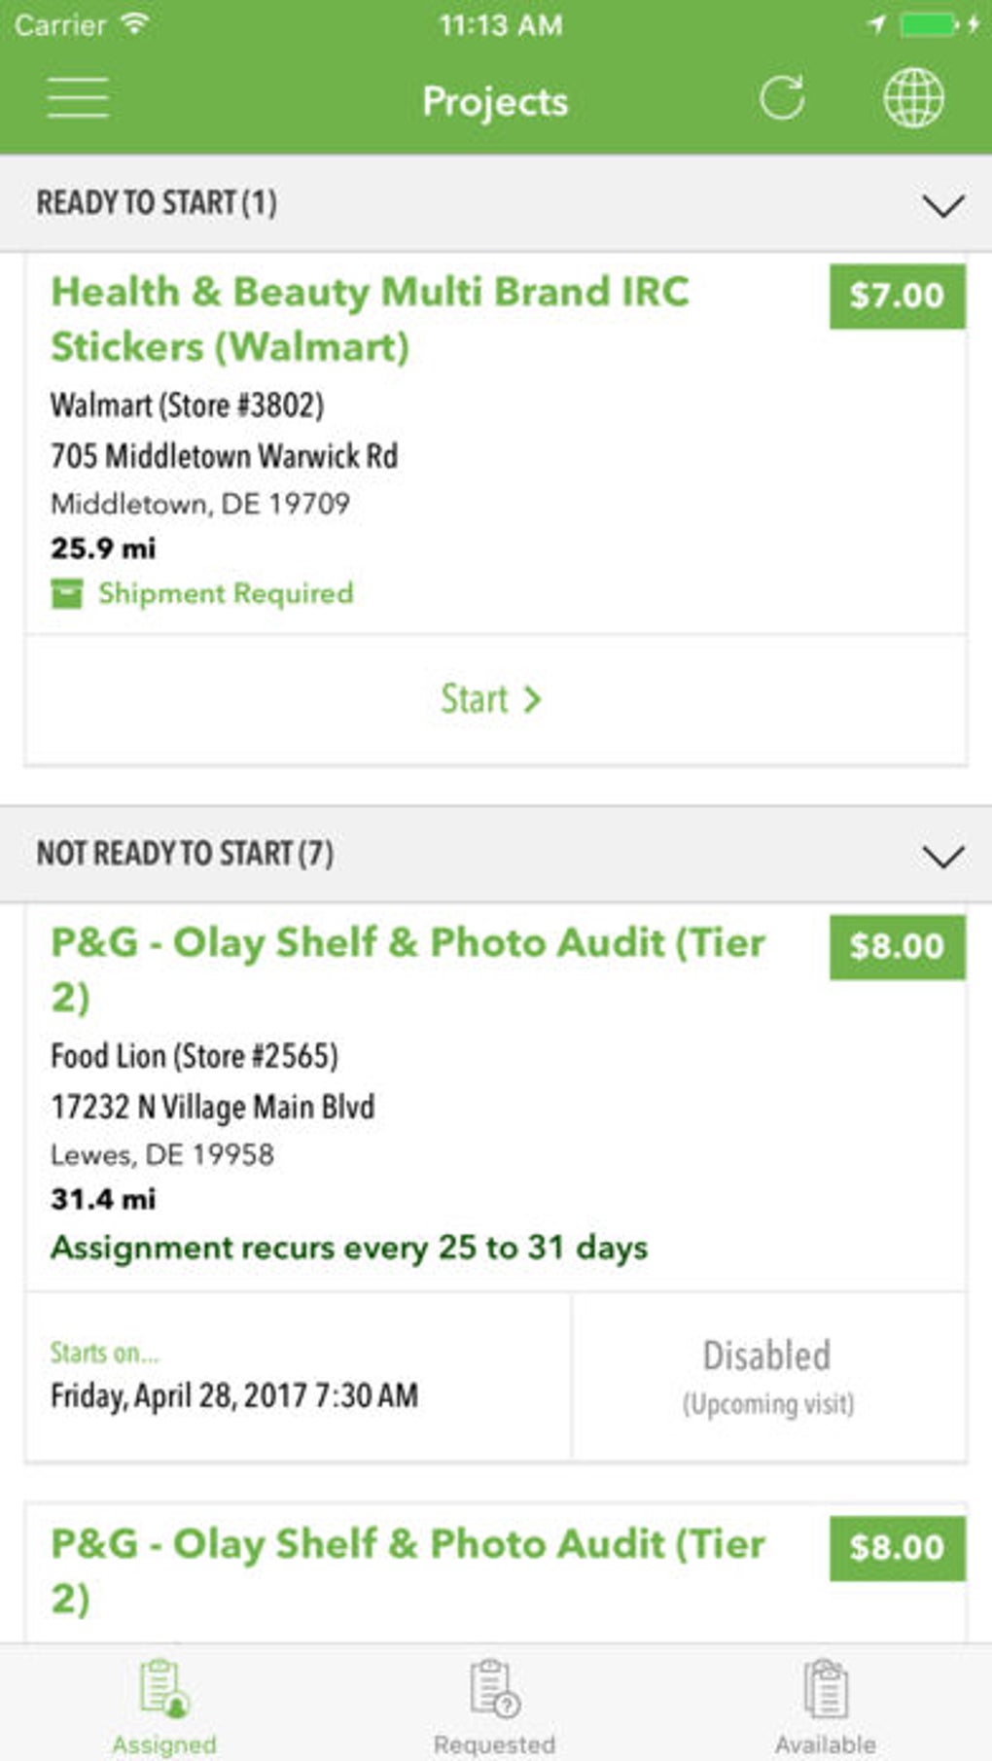This screenshot has width=992, height=1761.
Task: Tap the location arrow status icon
Action: point(876,24)
